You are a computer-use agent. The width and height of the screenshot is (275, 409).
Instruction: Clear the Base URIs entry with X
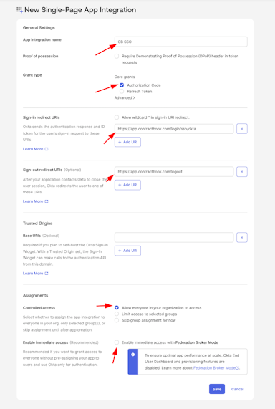[x=242, y=237]
